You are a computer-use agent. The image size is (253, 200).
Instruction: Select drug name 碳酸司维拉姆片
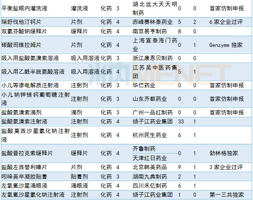[21, 45]
